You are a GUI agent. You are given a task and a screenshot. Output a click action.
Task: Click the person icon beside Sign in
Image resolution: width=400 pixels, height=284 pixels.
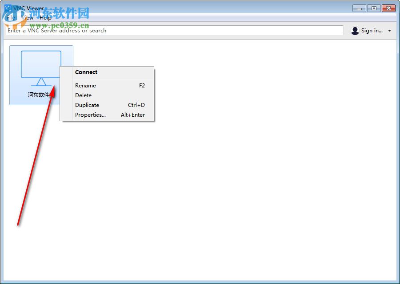[355, 30]
